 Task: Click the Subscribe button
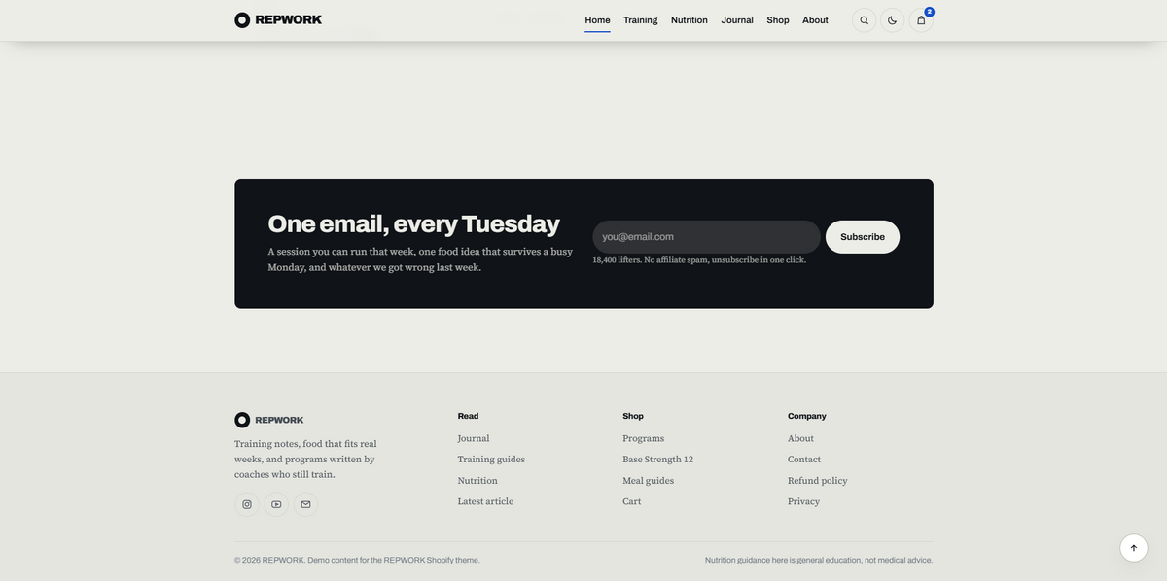pos(863,237)
